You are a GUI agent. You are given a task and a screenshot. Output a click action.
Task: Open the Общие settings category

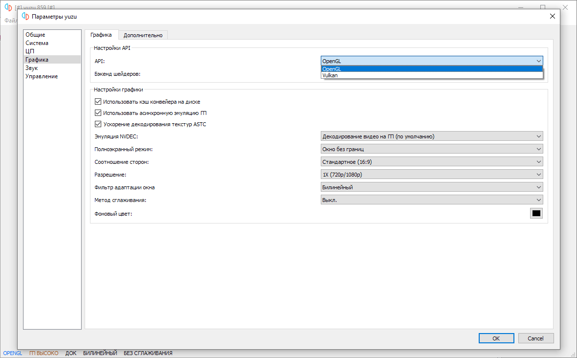(52, 35)
